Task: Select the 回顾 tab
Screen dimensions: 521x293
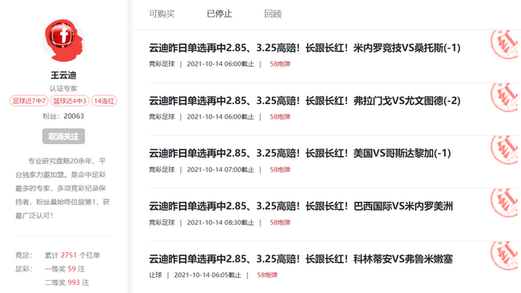Action: tap(273, 14)
